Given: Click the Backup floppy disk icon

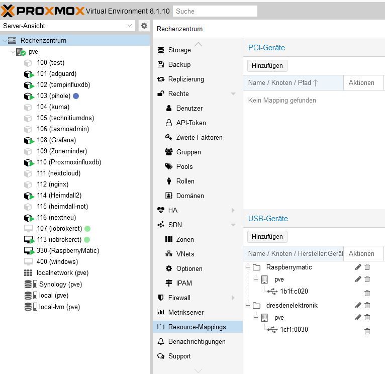Looking at the screenshot, I should coord(160,64).
